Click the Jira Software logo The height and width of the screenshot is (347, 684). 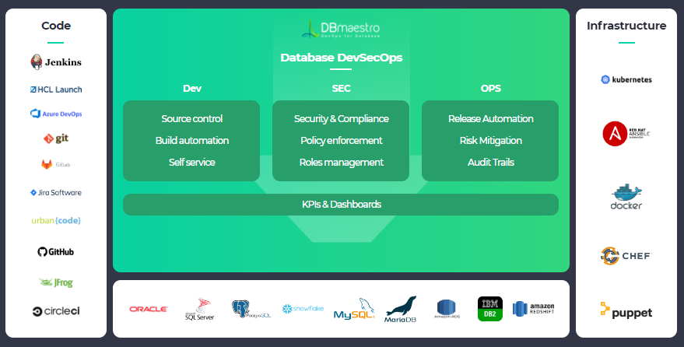56,192
